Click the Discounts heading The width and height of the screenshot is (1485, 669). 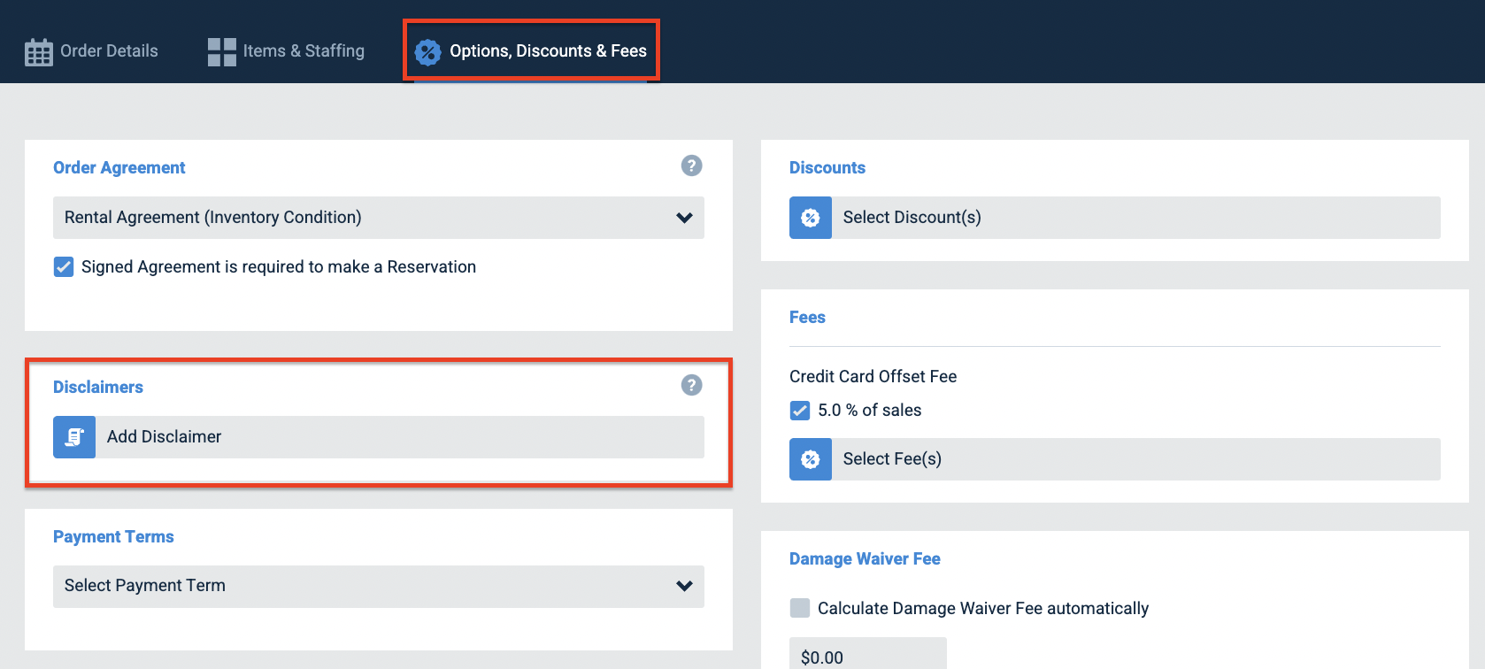(827, 167)
